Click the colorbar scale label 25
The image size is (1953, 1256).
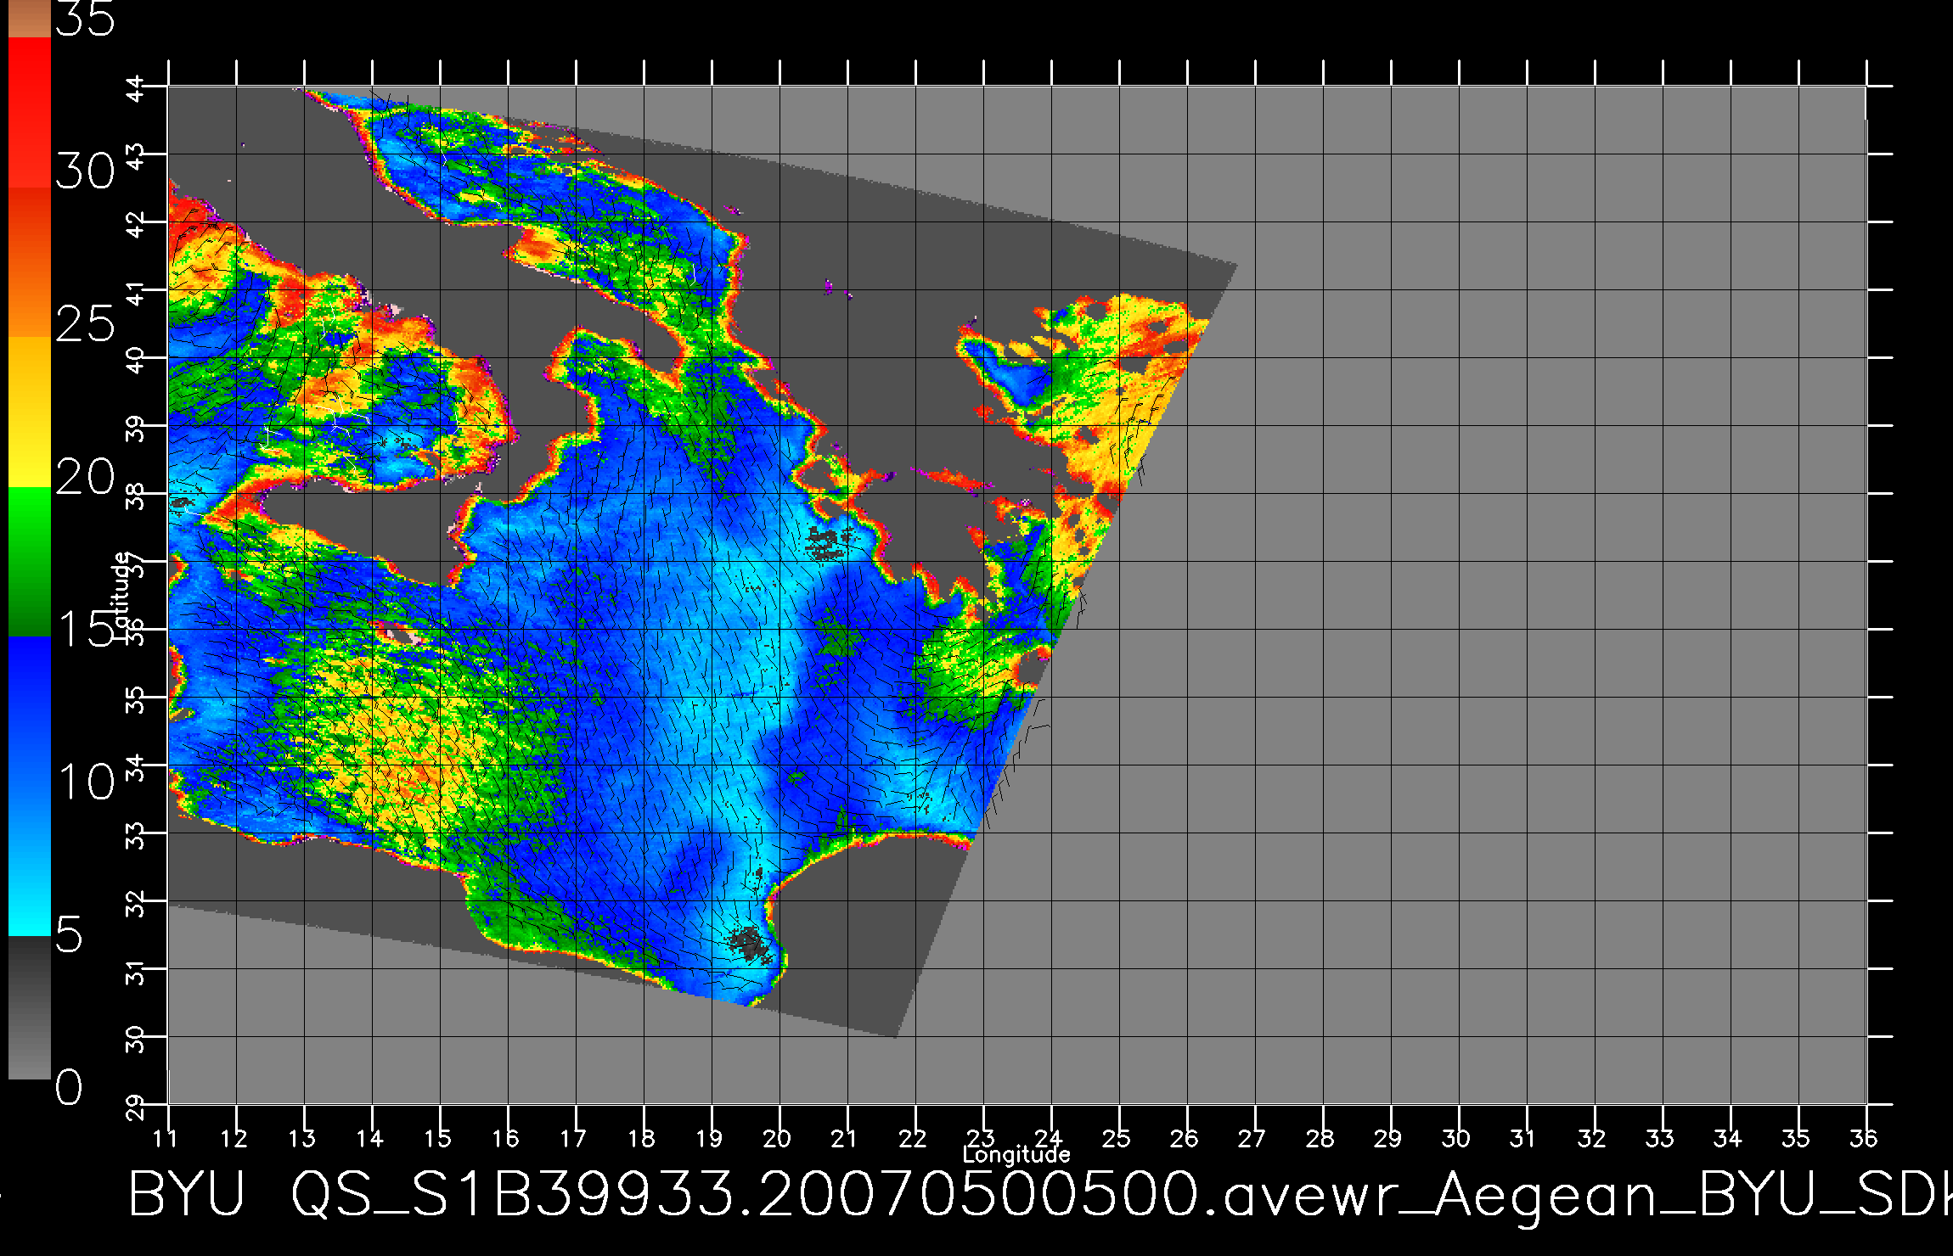coord(85,323)
